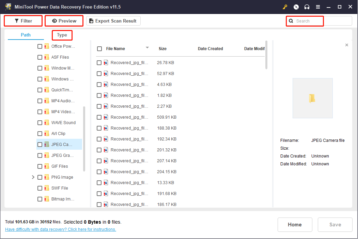Open the hamburger menu icon
358x239 pixels.
(318, 7)
